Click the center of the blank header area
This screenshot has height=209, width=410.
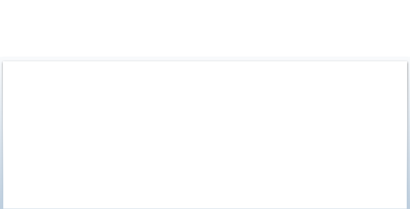pyautogui.click(x=205, y=28)
